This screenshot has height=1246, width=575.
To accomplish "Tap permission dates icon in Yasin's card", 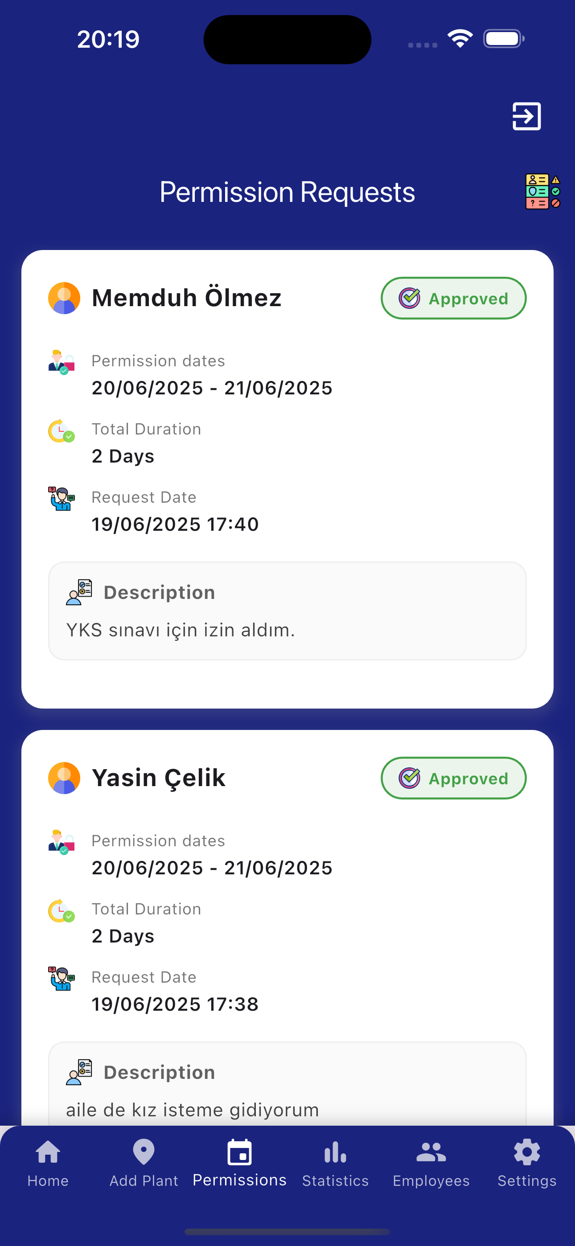I will (62, 842).
